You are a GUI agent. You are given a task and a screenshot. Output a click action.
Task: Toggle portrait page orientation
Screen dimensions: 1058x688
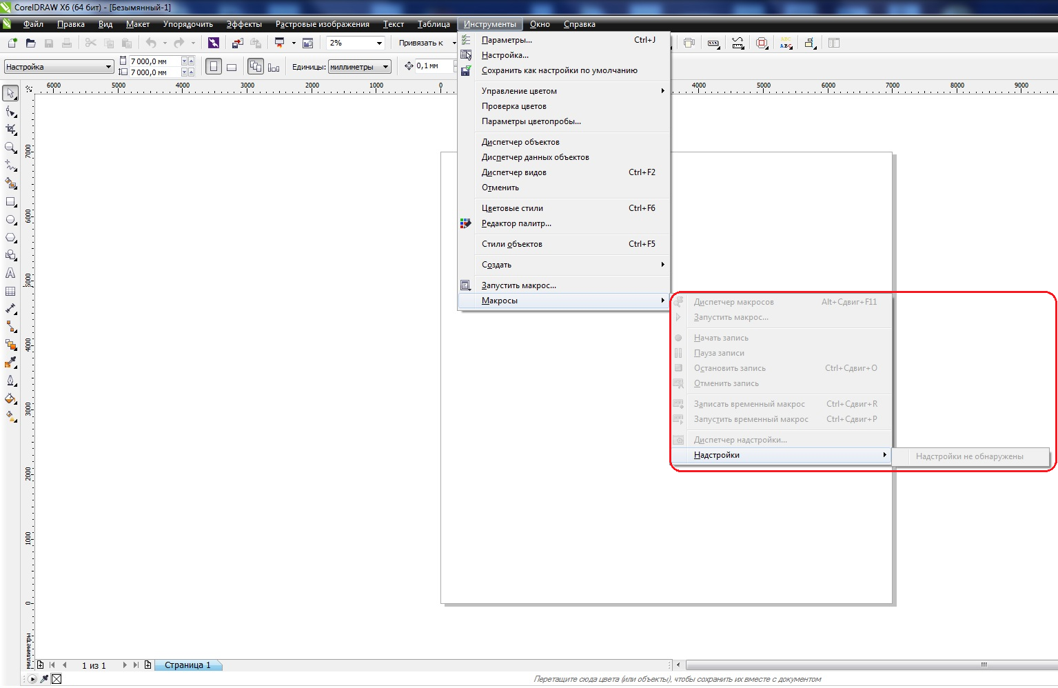point(214,67)
